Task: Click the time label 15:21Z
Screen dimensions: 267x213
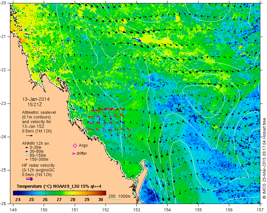Action: click(x=35, y=105)
